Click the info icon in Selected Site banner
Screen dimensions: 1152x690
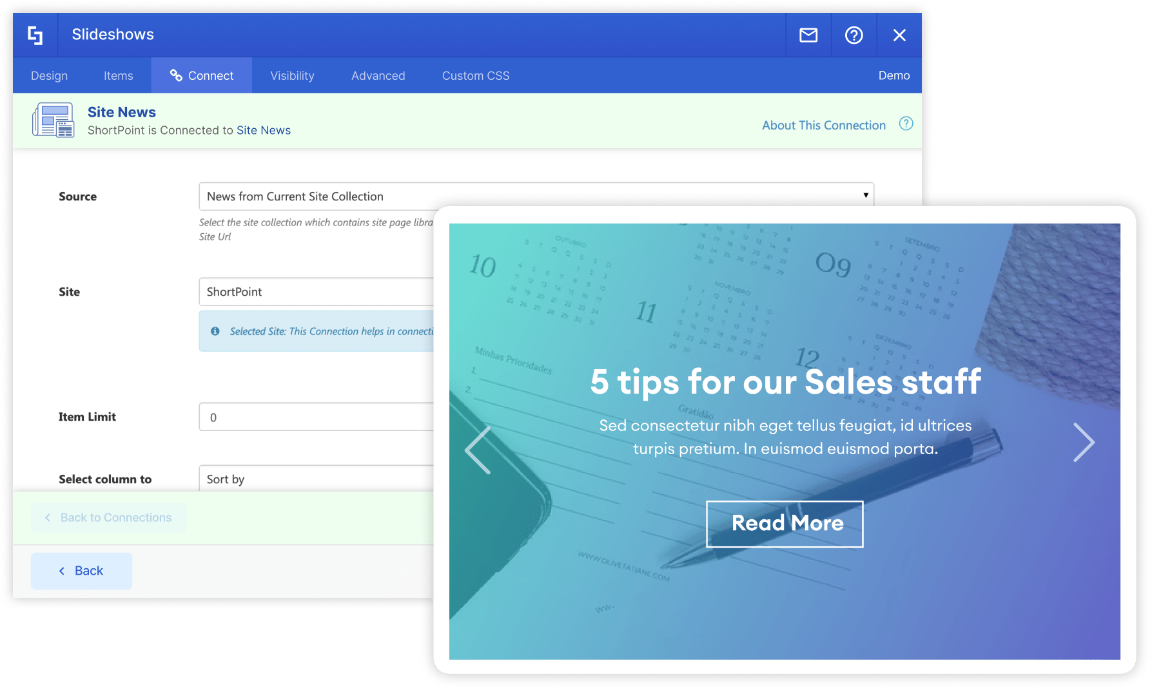point(215,331)
